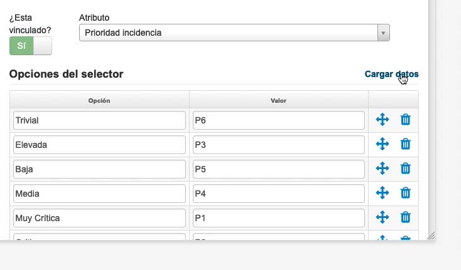Click the move icon for Media row

coord(382,193)
